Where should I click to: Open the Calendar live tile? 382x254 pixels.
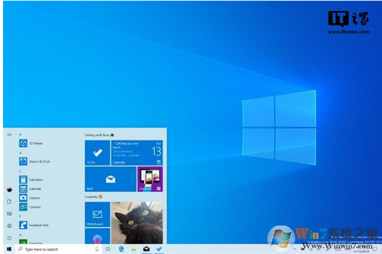pos(136,153)
